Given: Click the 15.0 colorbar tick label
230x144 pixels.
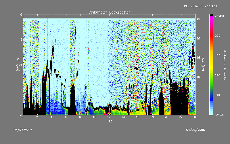Looking at the screenshot, I should [x=218, y=55].
